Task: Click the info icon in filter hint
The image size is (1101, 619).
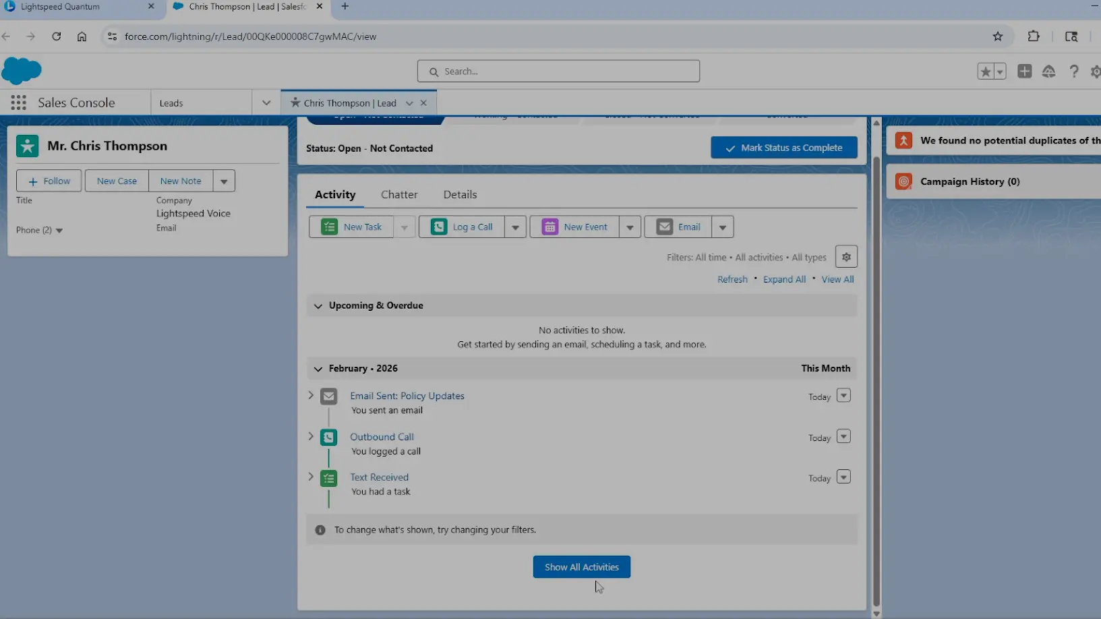Action: (320, 530)
